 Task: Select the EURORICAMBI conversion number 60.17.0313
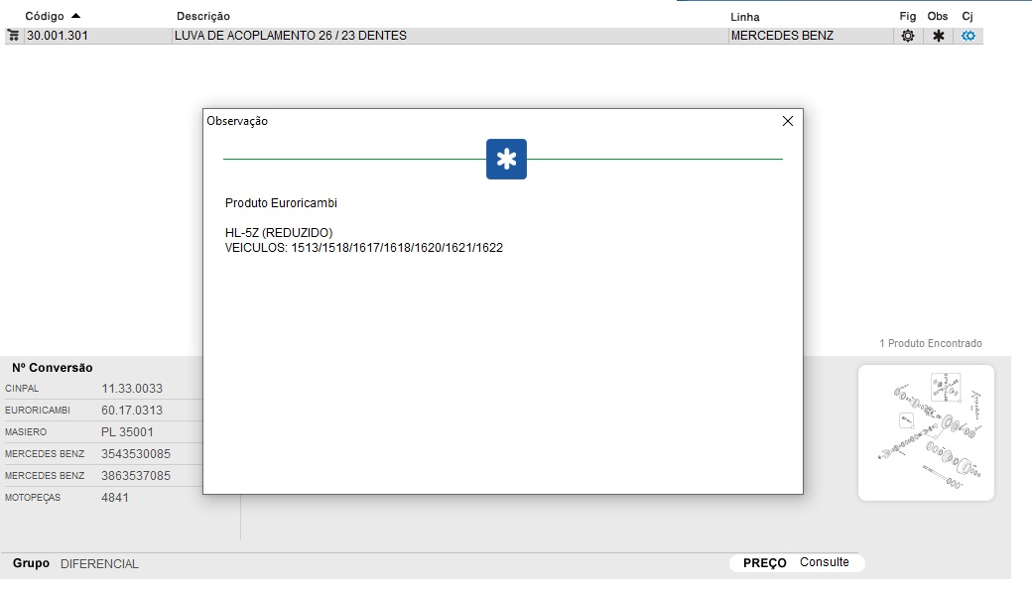point(131,411)
